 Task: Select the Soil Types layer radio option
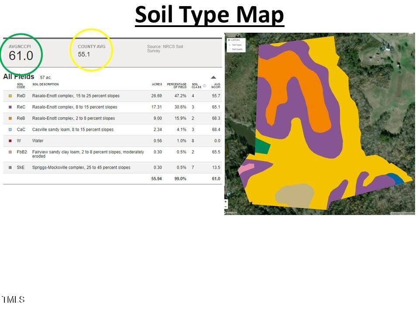[x=230, y=45]
